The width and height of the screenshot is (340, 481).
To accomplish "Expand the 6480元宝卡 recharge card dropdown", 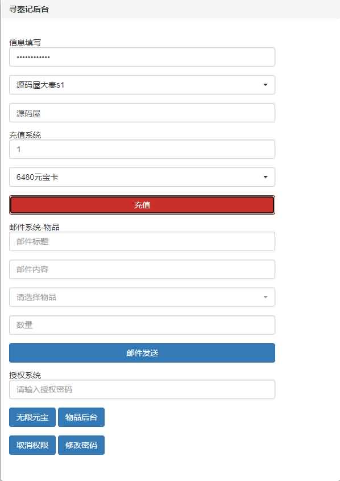I will point(142,177).
